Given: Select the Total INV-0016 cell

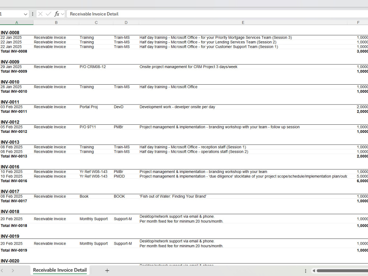Looking at the screenshot, I should 14,181.
